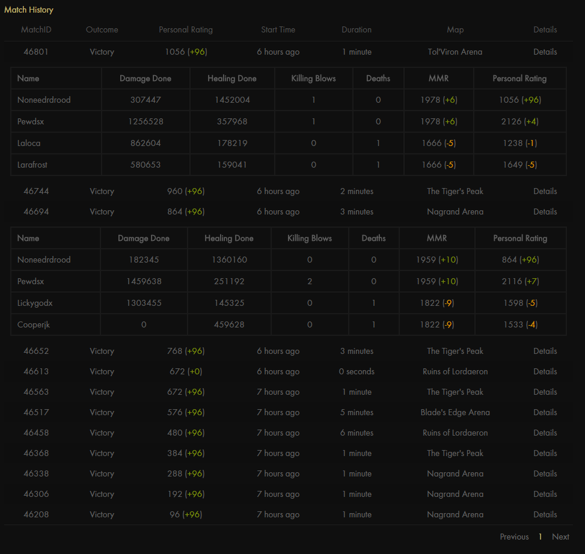Click Ruins of Lordaeron for match 46613
The width and height of the screenshot is (585, 554).
click(455, 372)
